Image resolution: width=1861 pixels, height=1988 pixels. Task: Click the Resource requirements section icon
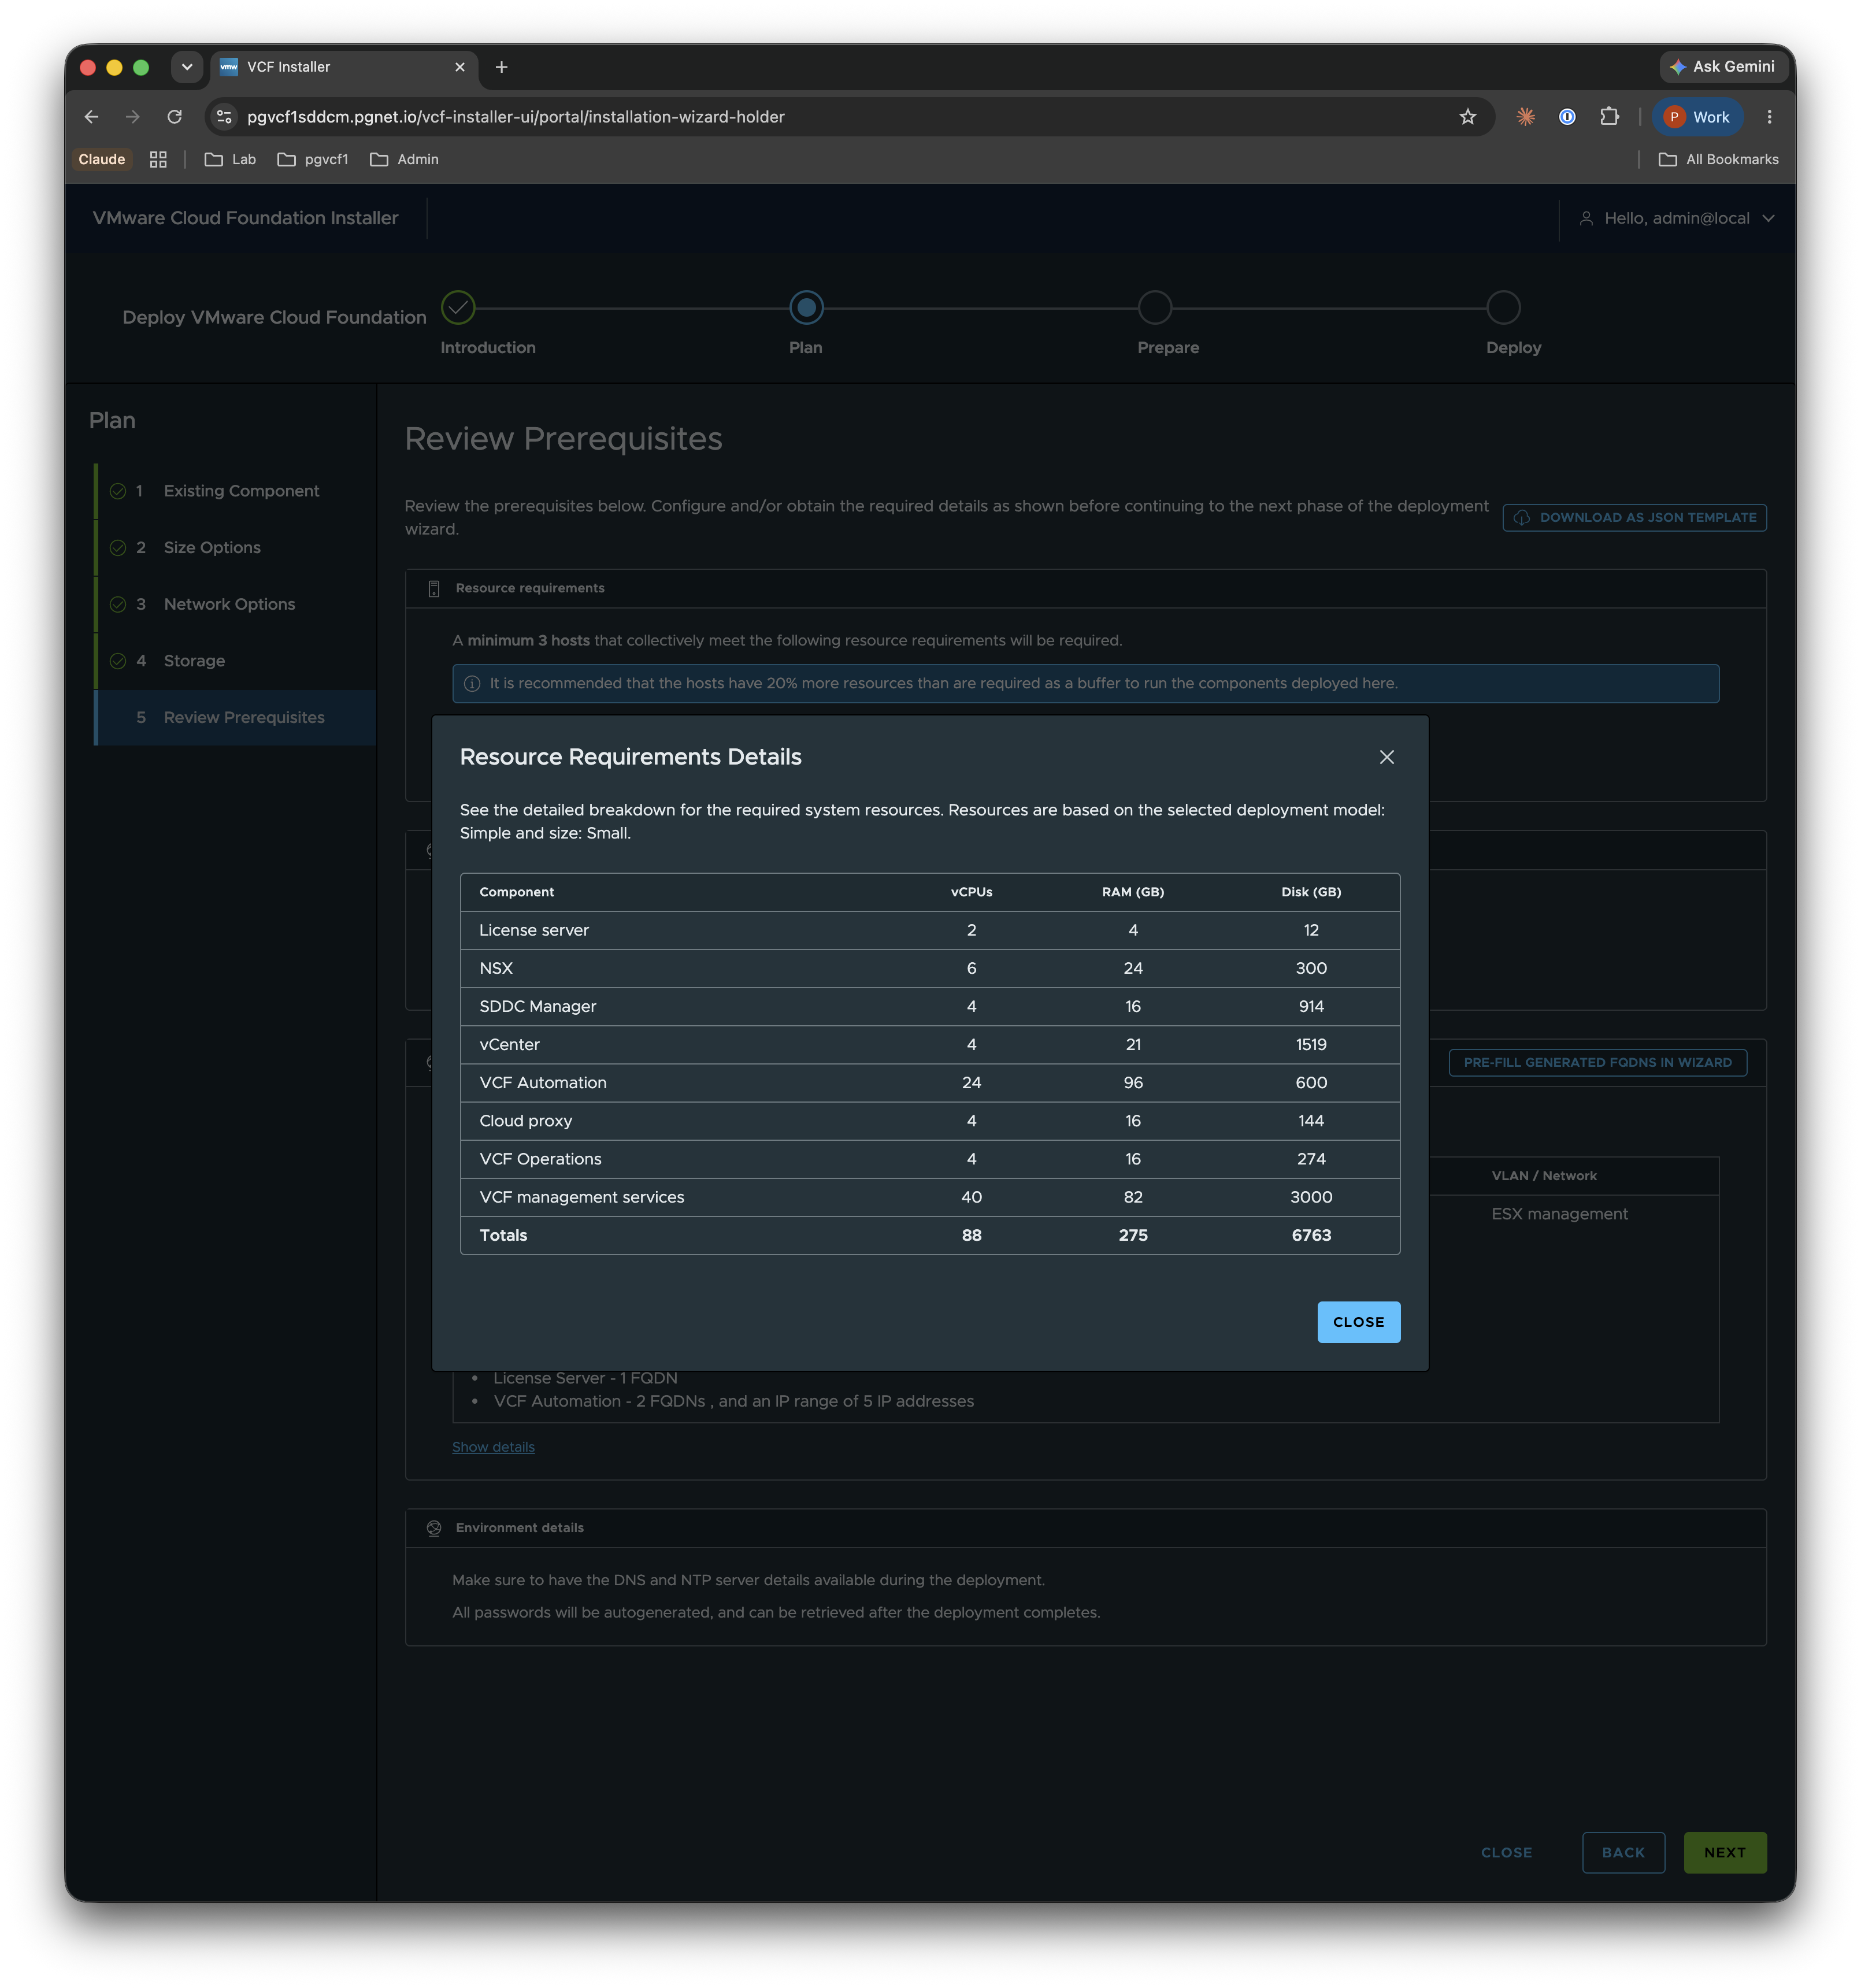click(434, 588)
